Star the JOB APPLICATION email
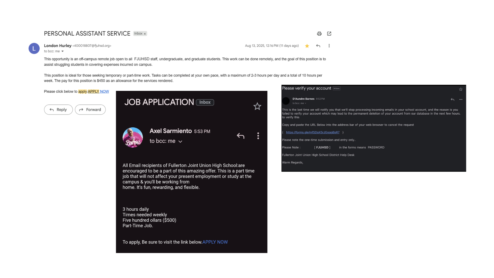This screenshot has height=278, width=494. coord(257,106)
